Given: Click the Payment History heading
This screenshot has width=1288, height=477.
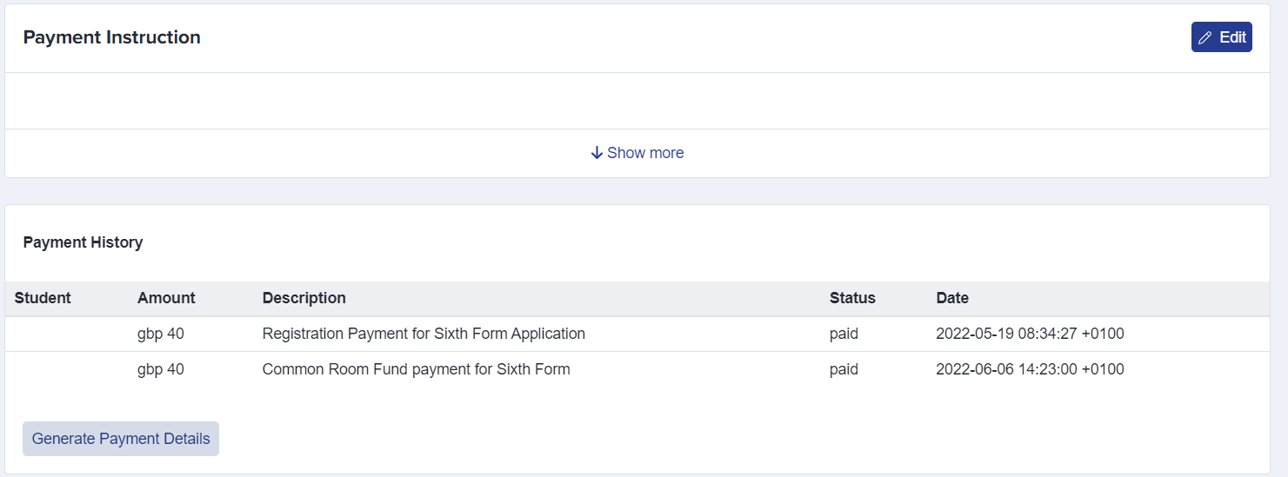Looking at the screenshot, I should point(83,242).
